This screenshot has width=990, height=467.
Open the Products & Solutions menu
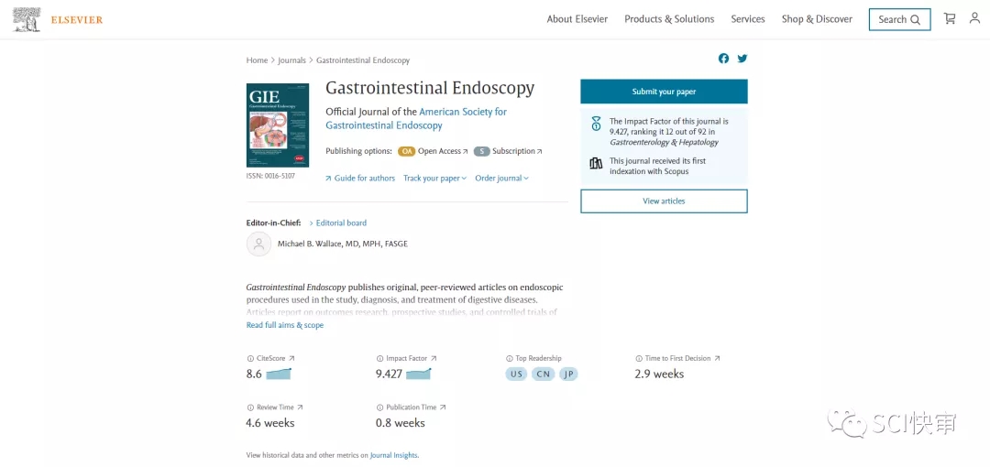coord(668,19)
